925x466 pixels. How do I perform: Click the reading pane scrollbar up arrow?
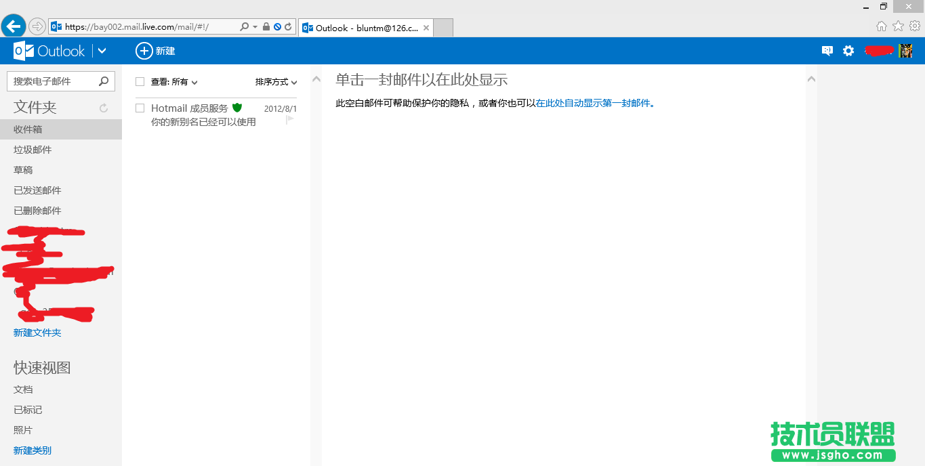pos(811,78)
